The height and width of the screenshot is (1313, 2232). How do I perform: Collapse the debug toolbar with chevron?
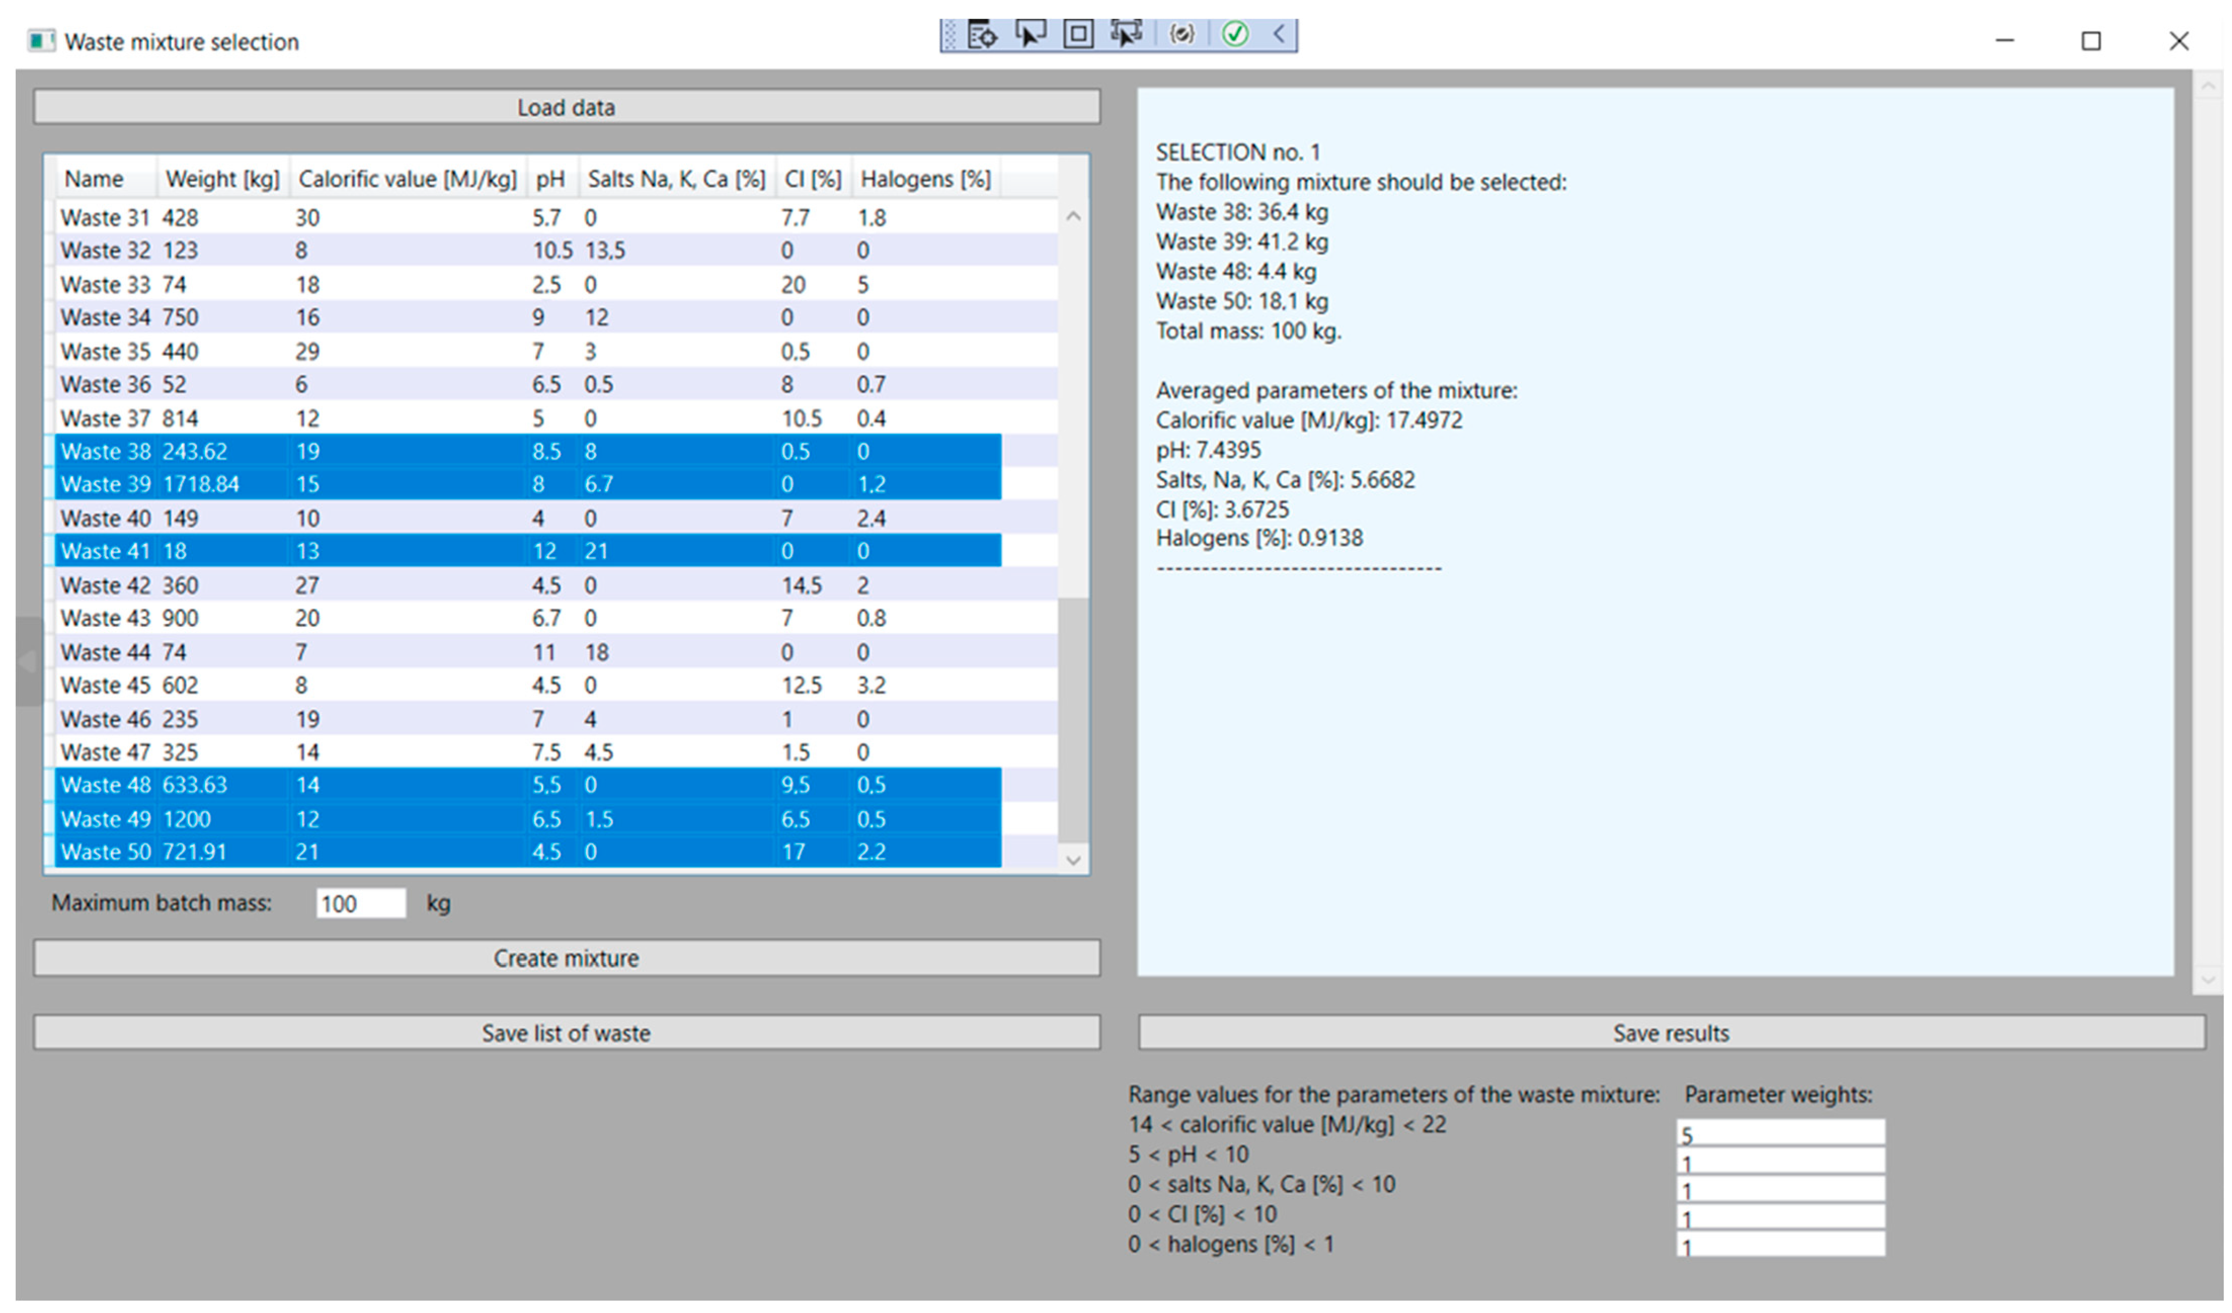click(1279, 34)
